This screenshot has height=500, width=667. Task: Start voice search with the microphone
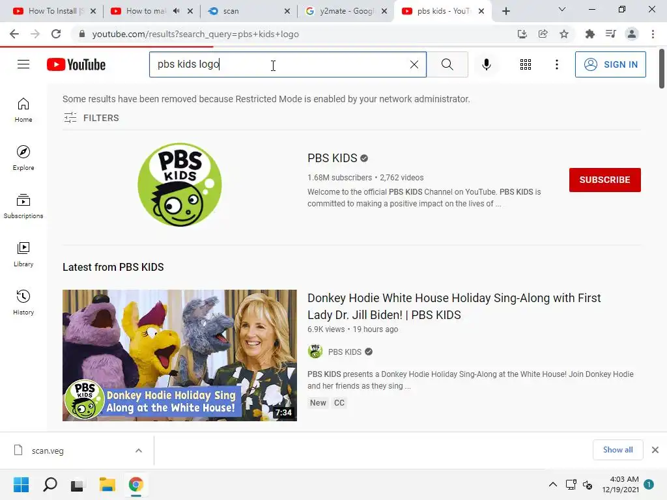point(486,64)
